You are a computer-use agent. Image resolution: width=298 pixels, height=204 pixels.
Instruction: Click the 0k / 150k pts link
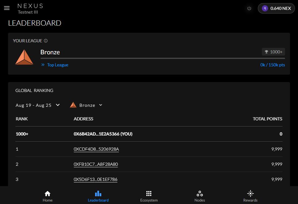click(x=273, y=65)
